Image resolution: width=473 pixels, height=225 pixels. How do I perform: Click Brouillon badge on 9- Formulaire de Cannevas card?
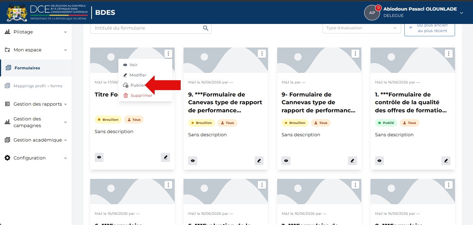pyautogui.click(x=295, y=123)
